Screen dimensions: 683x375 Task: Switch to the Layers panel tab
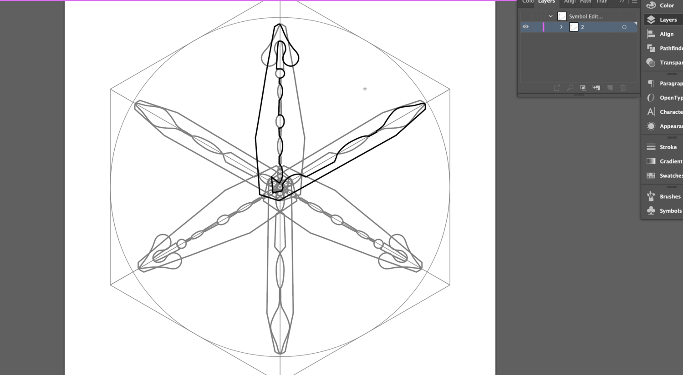click(546, 2)
